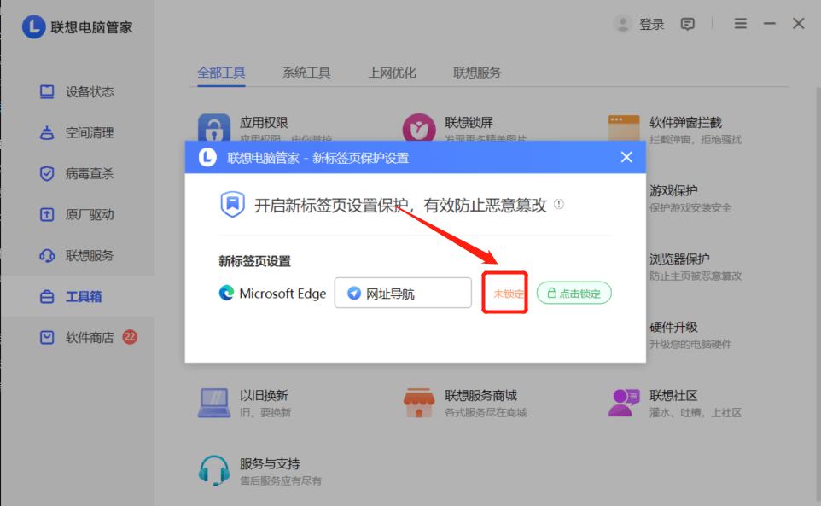Image resolution: width=821 pixels, height=506 pixels.
Task: Open the 网址导航 new tab page selector
Action: tap(403, 293)
